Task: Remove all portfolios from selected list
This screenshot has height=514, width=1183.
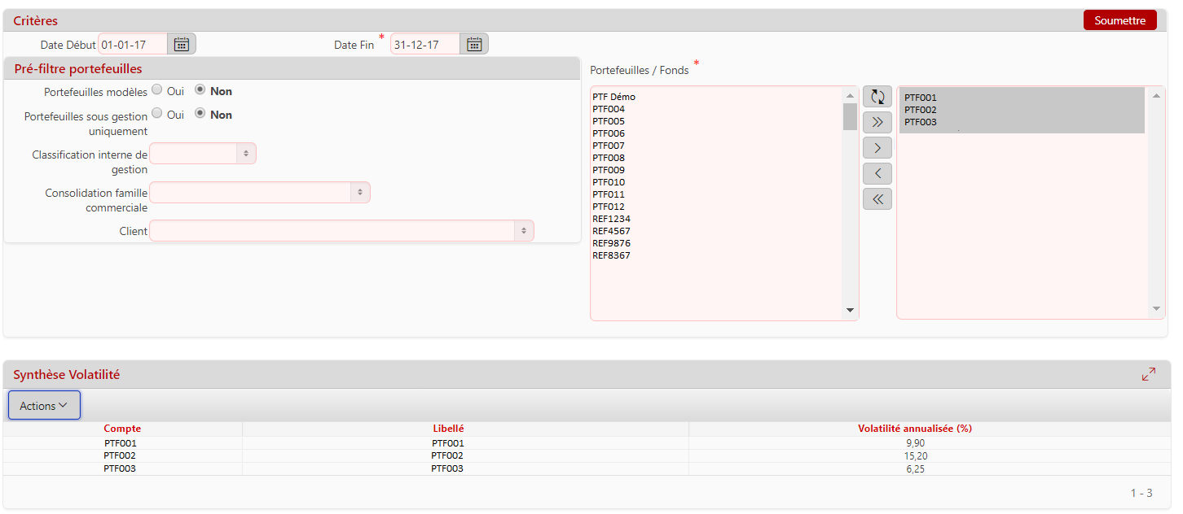Action: 877,199
